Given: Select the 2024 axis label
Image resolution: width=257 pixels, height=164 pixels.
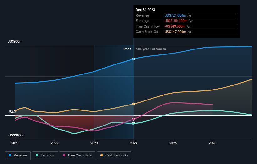Looking at the screenshot, I should (134, 143).
